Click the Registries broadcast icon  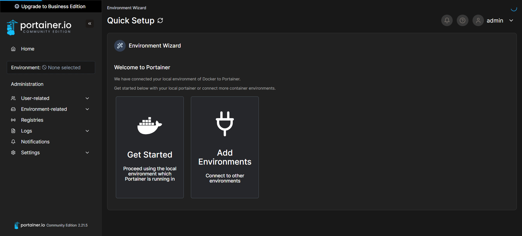click(x=13, y=120)
